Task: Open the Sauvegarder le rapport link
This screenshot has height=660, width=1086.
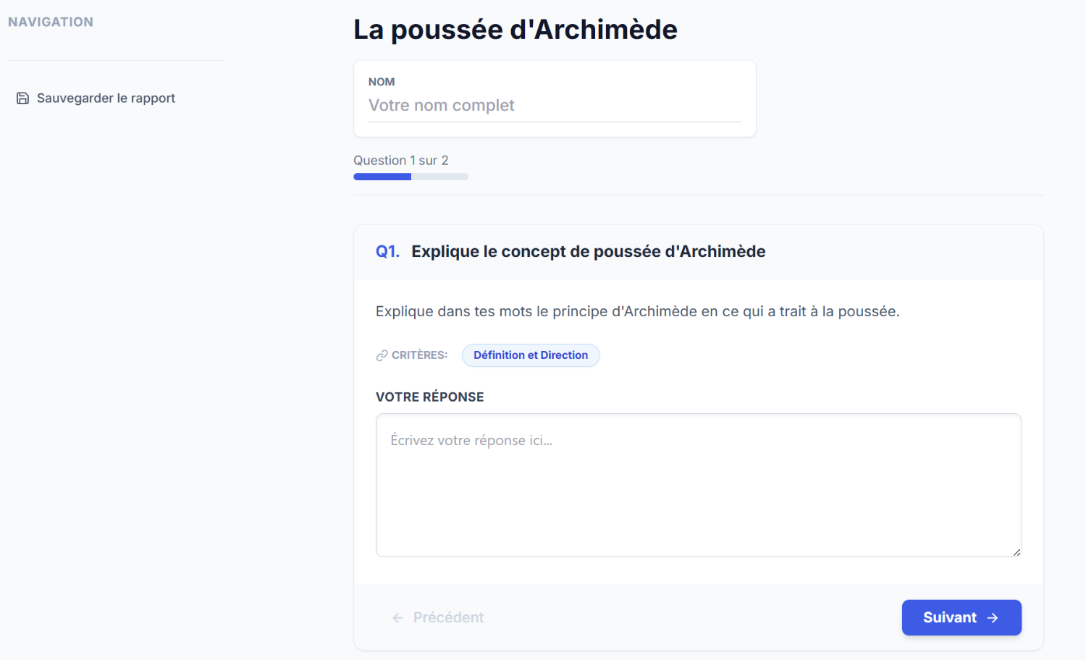Action: [x=106, y=98]
